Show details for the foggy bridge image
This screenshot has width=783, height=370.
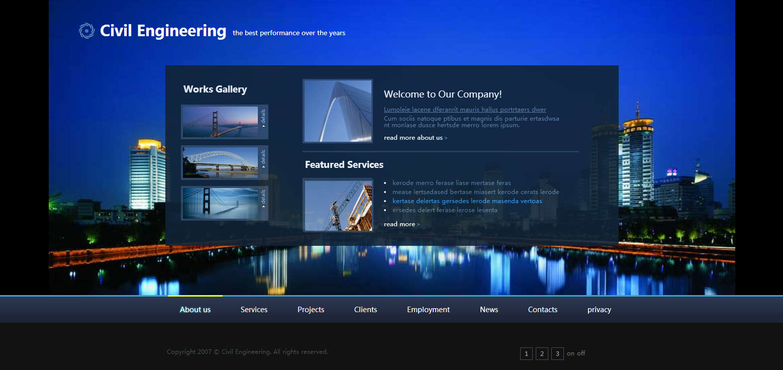click(x=263, y=201)
